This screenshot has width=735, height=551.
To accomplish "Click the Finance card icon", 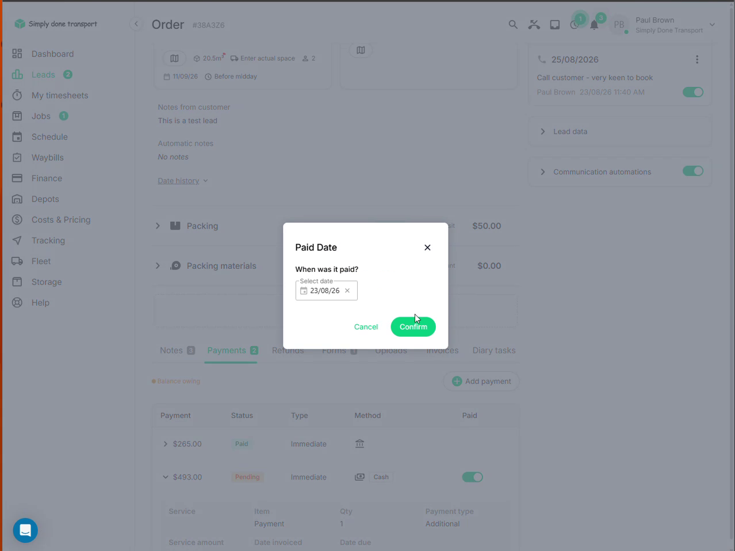I will click(x=17, y=178).
